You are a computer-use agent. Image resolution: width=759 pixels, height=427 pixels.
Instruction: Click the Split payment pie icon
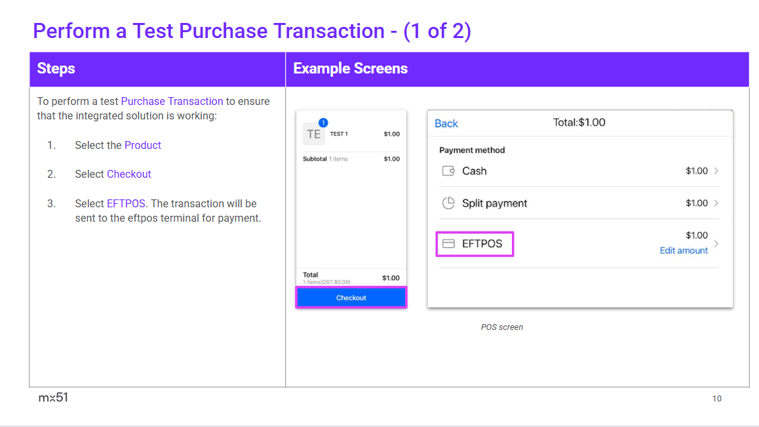[x=448, y=203]
